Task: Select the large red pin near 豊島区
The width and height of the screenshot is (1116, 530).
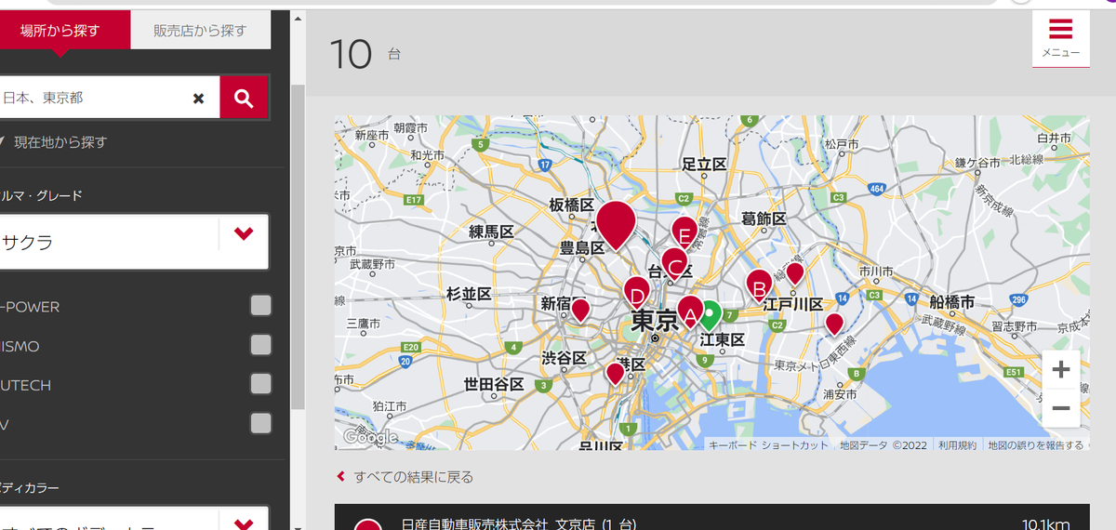Action: tap(616, 226)
